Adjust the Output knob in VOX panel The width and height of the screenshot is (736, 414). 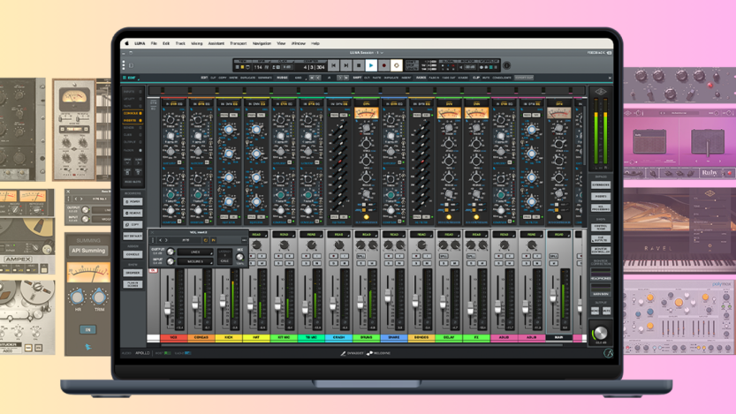pos(171,252)
